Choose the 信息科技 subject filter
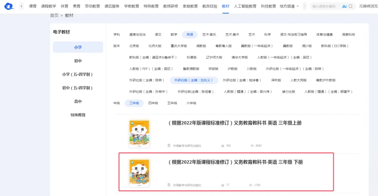Image resolution: width=378 pixels, height=196 pixels. 348,34
